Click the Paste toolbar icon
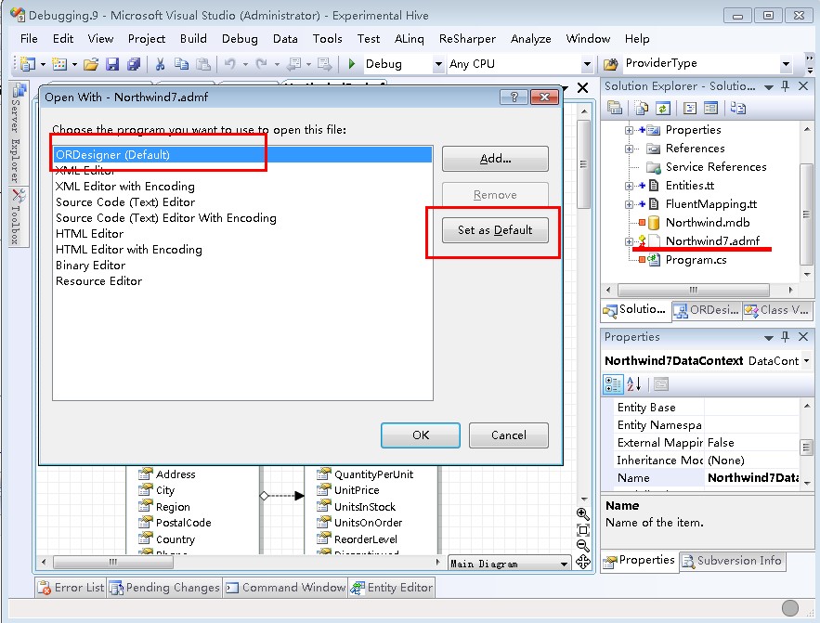820x623 pixels. coord(202,64)
